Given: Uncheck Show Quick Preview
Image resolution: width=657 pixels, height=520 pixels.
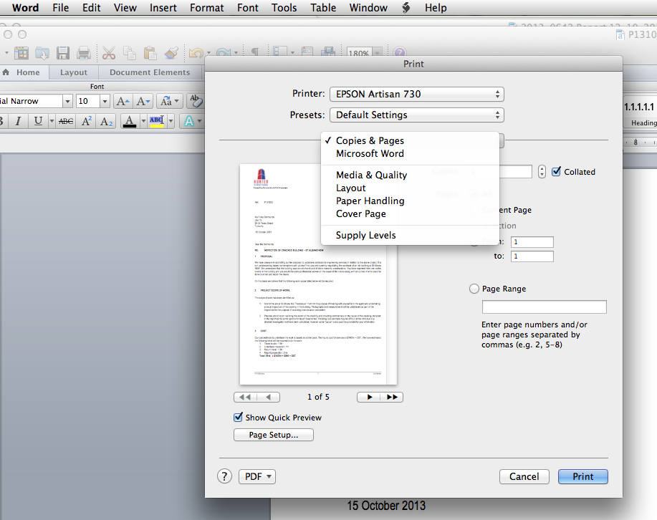Looking at the screenshot, I should tap(238, 417).
